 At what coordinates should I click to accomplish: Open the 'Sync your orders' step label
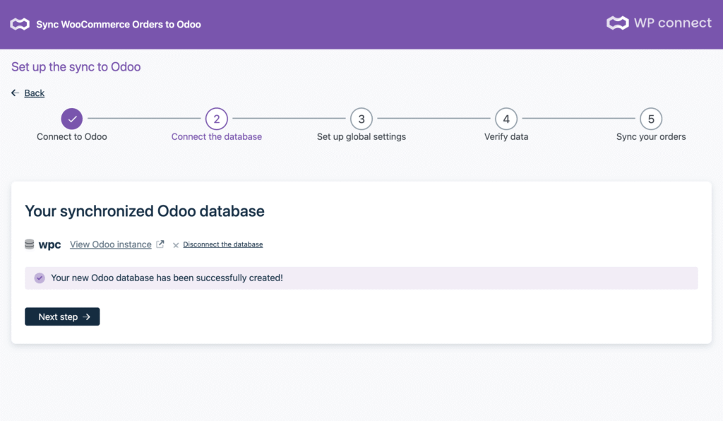(651, 137)
